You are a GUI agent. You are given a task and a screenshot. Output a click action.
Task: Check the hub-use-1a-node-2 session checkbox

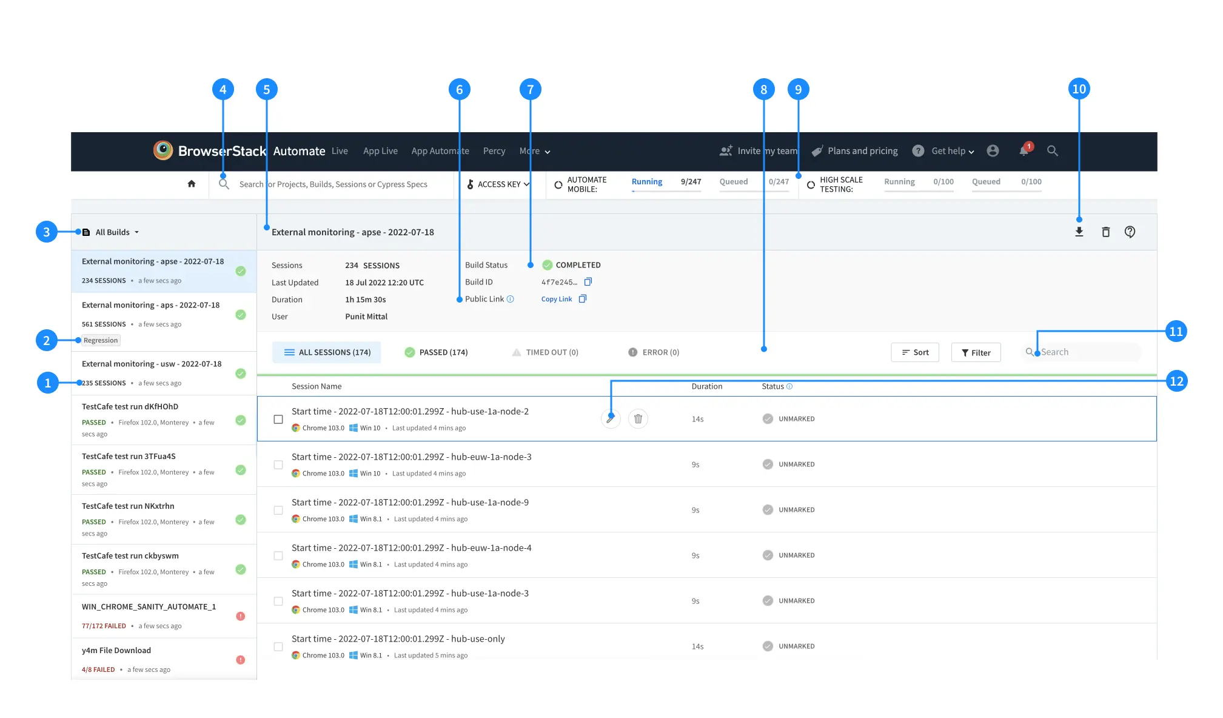pyautogui.click(x=278, y=419)
